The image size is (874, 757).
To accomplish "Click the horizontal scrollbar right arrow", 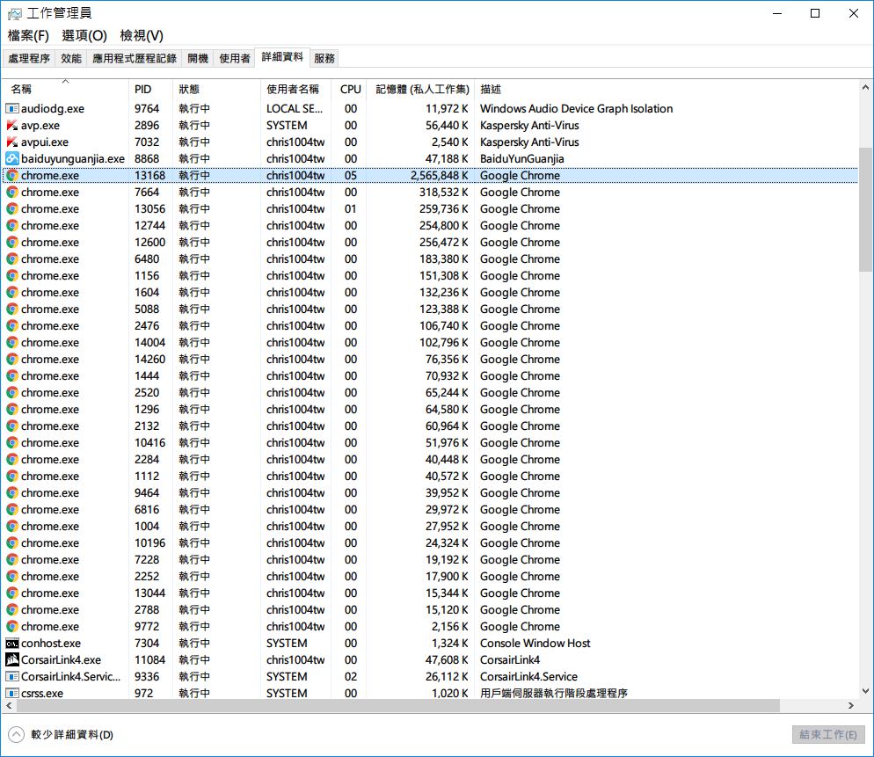I will tap(850, 705).
